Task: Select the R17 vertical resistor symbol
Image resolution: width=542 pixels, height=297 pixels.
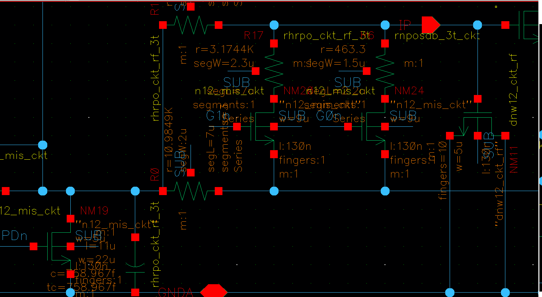Action: point(274,71)
